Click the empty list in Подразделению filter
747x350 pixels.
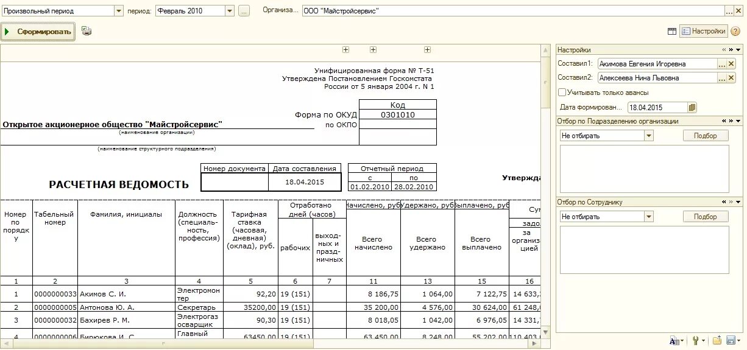pos(644,169)
